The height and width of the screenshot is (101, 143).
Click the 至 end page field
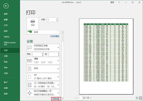point(53,54)
